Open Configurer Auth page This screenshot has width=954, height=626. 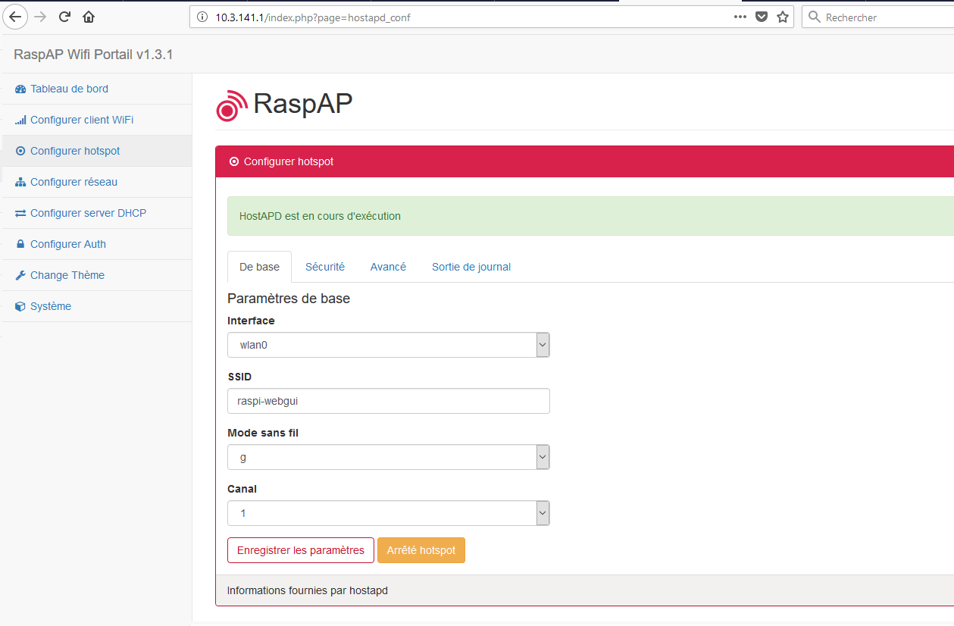pos(68,244)
